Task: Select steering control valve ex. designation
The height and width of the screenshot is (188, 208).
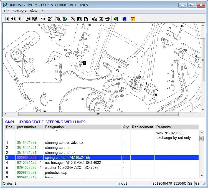Action: 64,142
